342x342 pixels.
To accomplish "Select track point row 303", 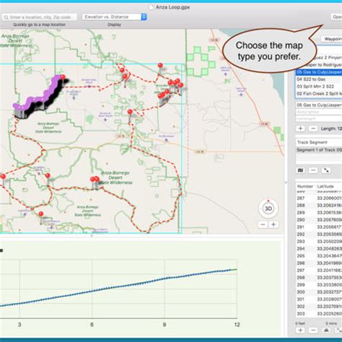I will coord(319,314).
